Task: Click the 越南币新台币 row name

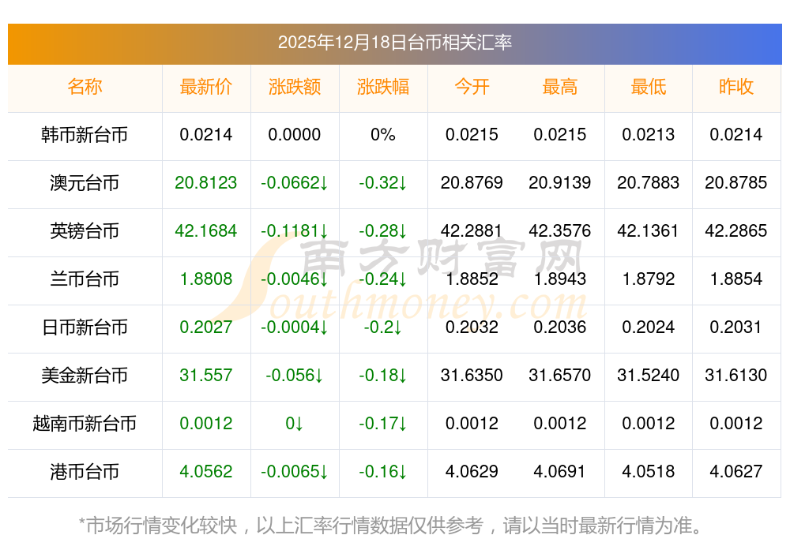Action: pyautogui.click(x=85, y=424)
